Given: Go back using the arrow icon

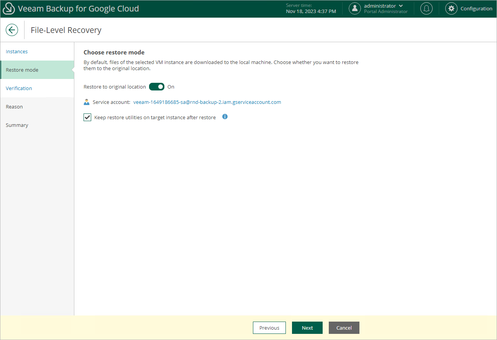Looking at the screenshot, I should [x=12, y=30].
